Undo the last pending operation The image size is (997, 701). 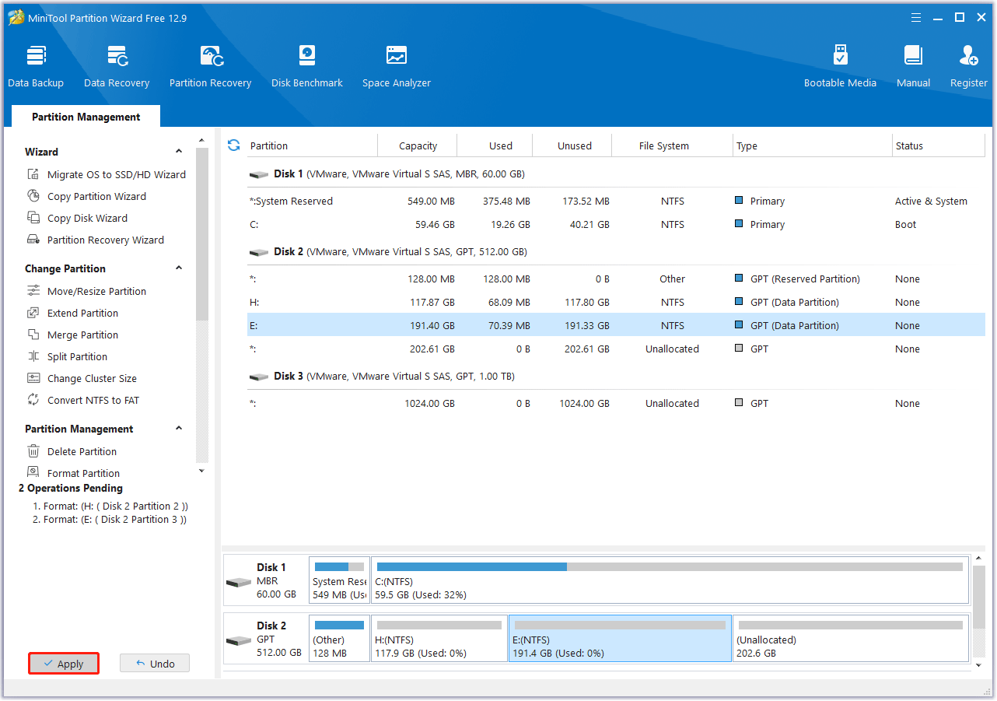click(x=155, y=664)
